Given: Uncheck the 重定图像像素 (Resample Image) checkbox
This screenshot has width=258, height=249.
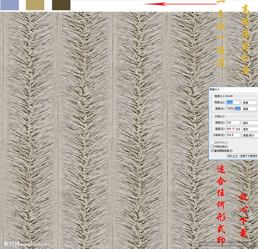Looking at the screenshot, I should pos(212,151).
